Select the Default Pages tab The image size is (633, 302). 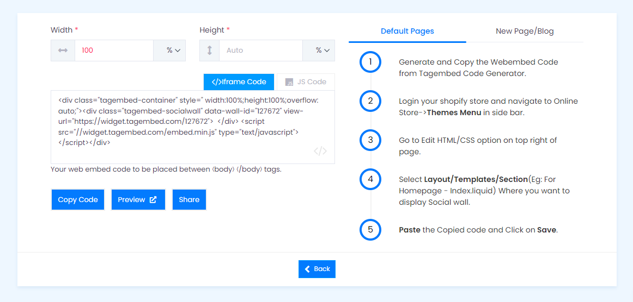point(407,31)
